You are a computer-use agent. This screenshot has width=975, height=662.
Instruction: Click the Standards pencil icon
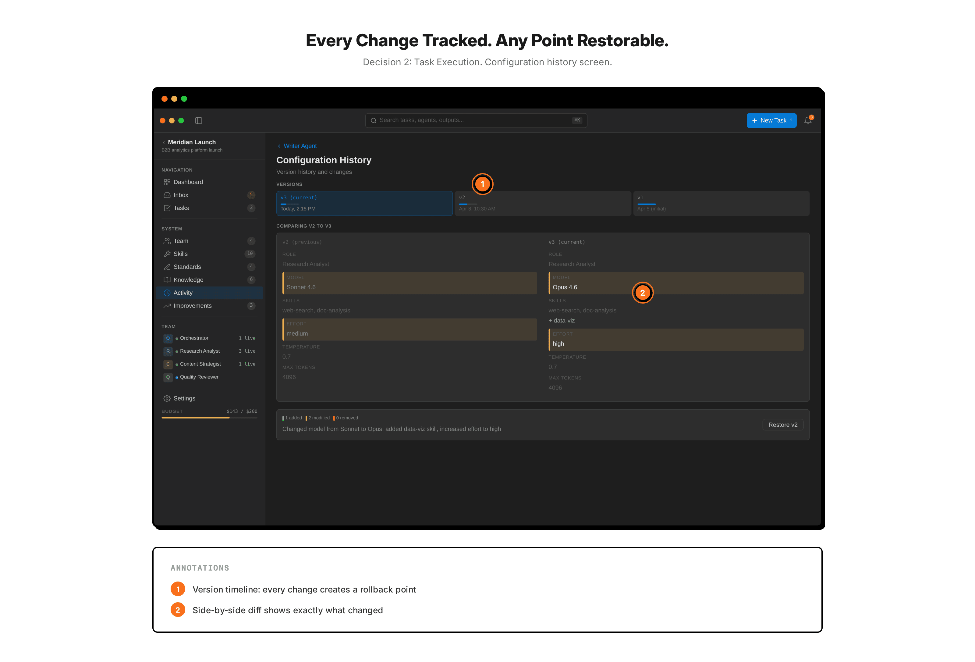click(x=167, y=267)
